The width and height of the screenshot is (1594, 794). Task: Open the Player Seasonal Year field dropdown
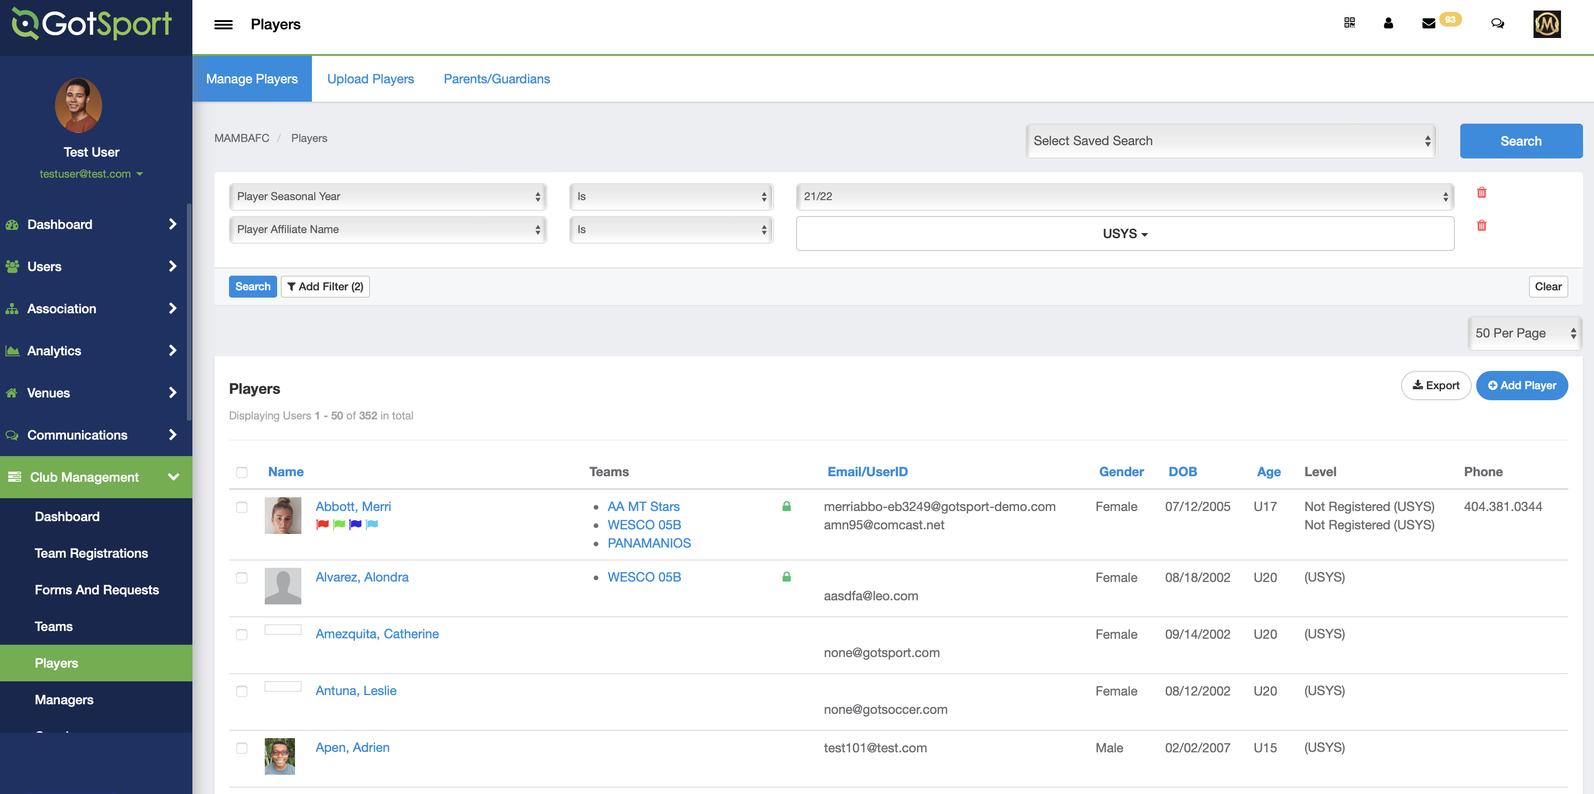(388, 196)
